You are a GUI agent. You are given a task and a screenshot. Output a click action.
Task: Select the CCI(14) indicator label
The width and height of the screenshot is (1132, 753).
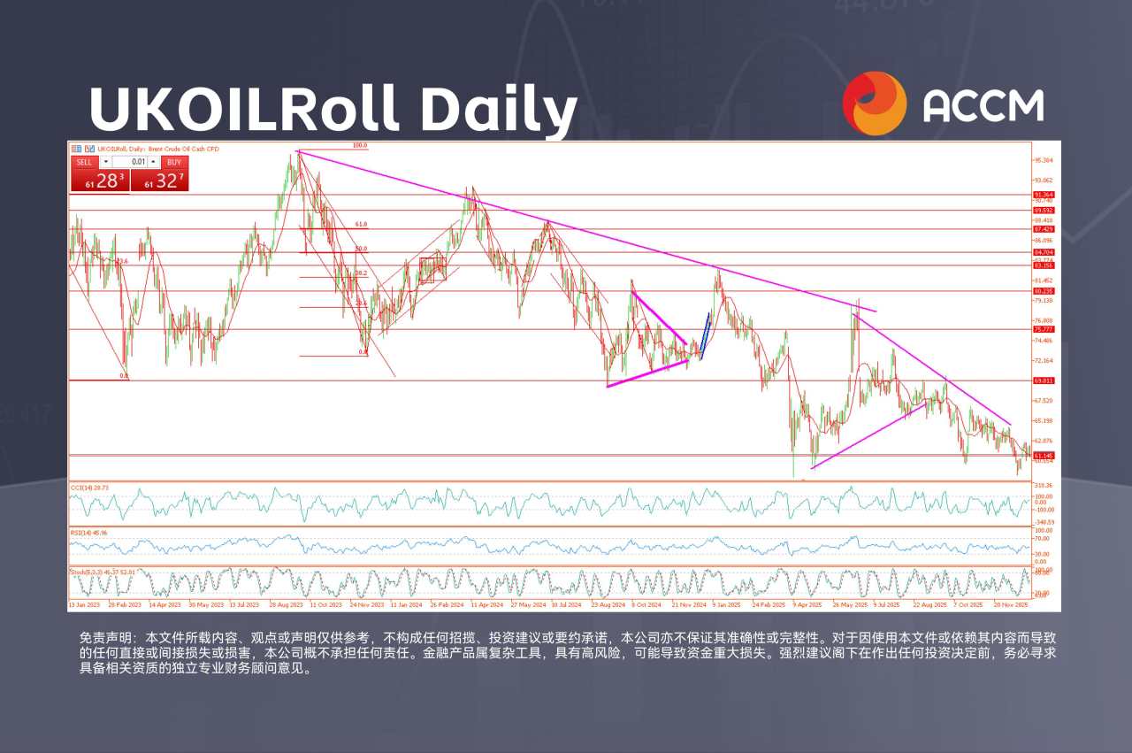click(88, 487)
